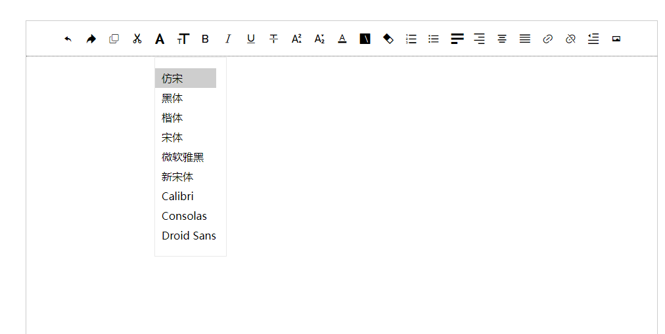Center align the text
The width and height of the screenshot is (665, 334).
coord(502,39)
